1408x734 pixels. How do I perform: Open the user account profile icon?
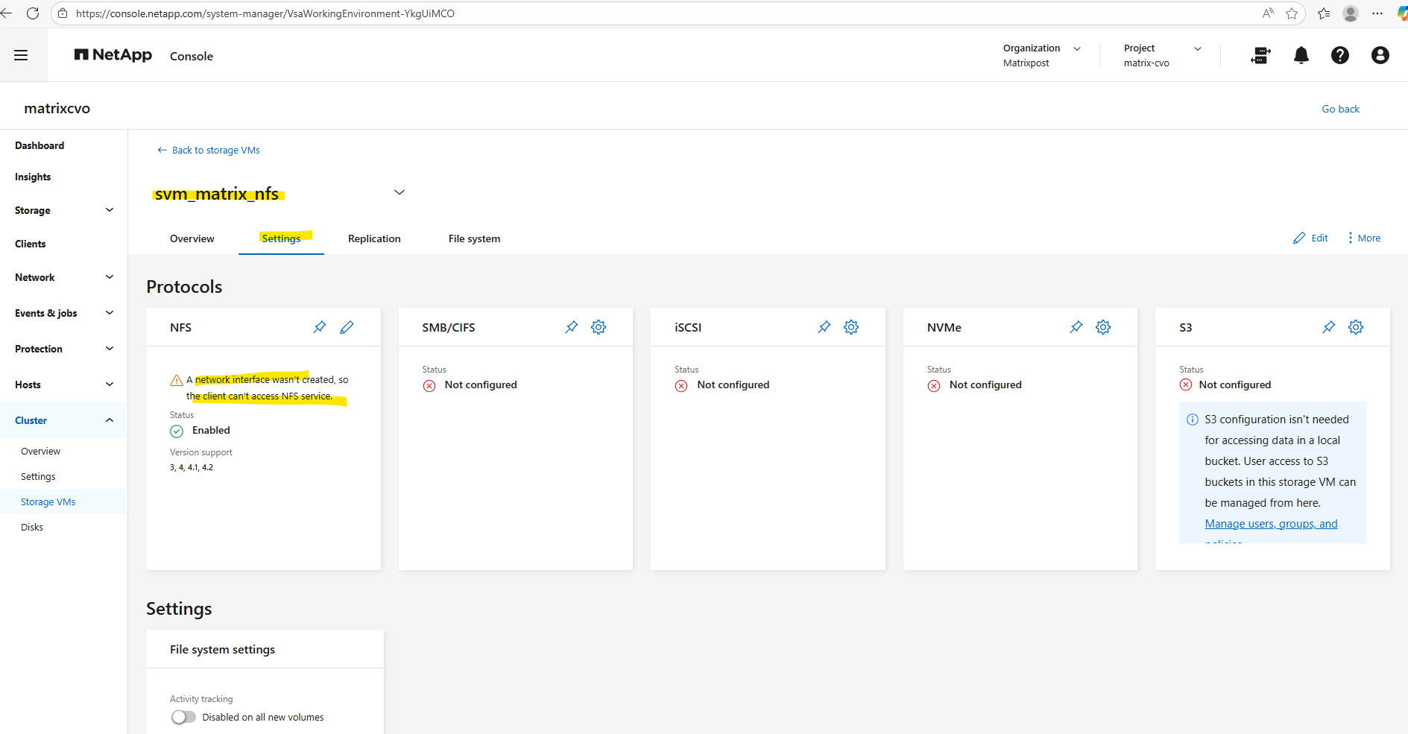(1380, 55)
